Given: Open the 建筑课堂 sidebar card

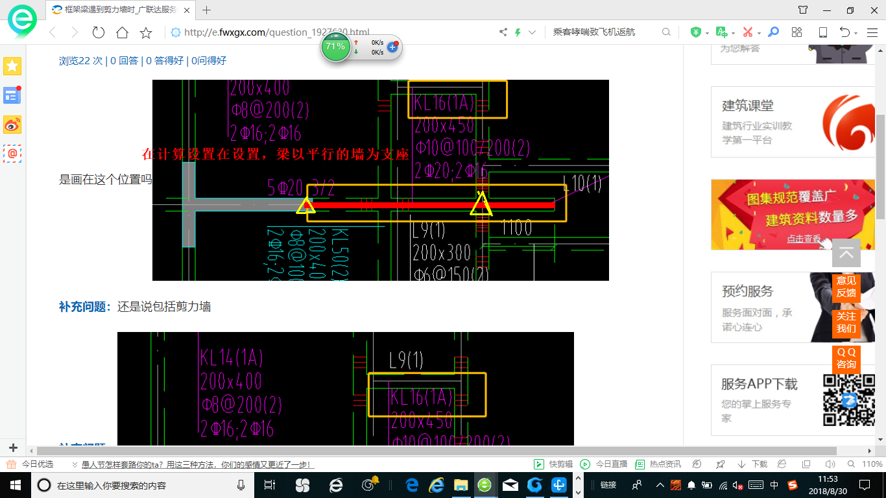Looking at the screenshot, I should coord(793,122).
